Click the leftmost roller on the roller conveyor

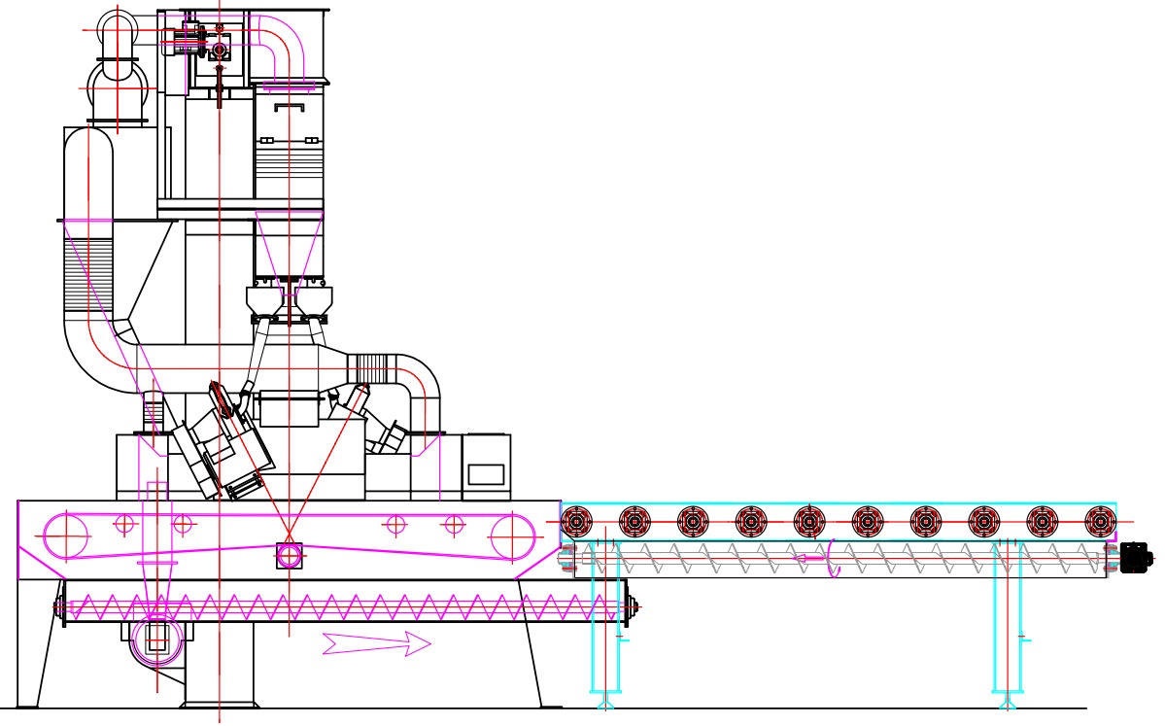(576, 522)
